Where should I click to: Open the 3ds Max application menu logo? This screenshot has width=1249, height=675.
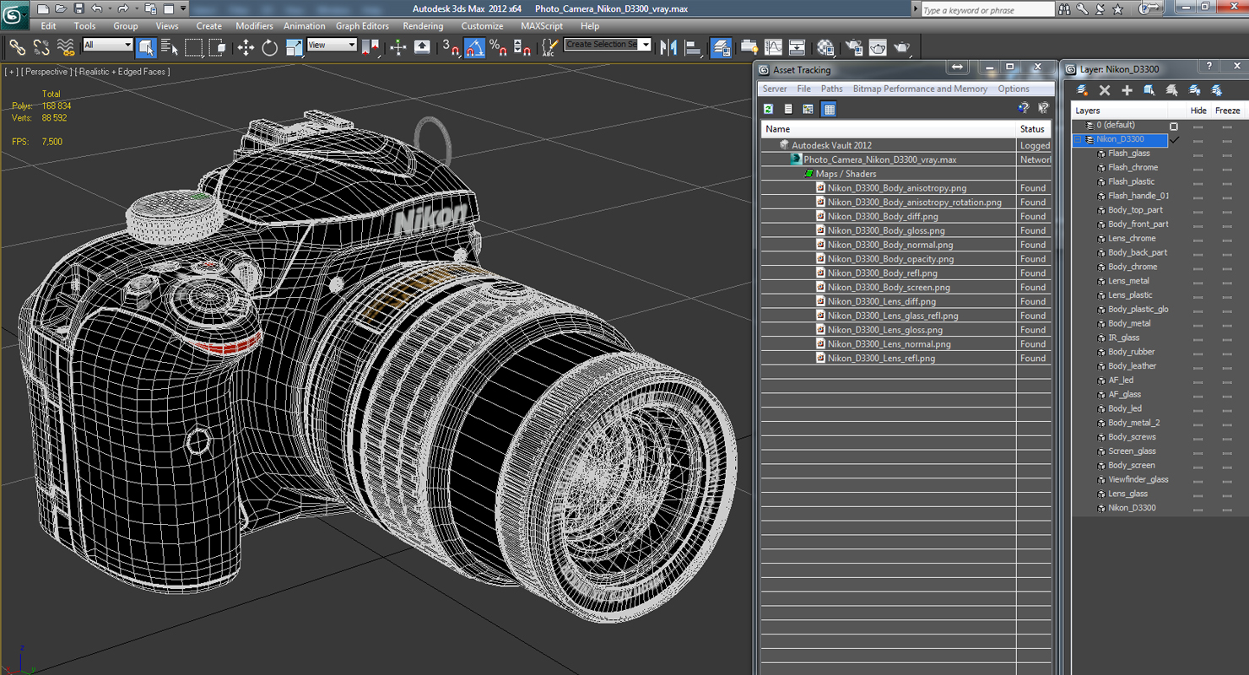point(14,14)
